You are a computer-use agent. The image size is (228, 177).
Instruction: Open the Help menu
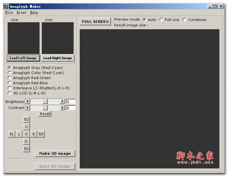pyautogui.click(x=34, y=13)
